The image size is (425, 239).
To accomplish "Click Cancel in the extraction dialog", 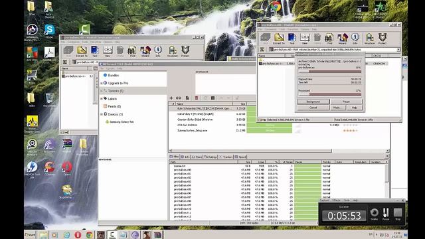I will [313, 108].
